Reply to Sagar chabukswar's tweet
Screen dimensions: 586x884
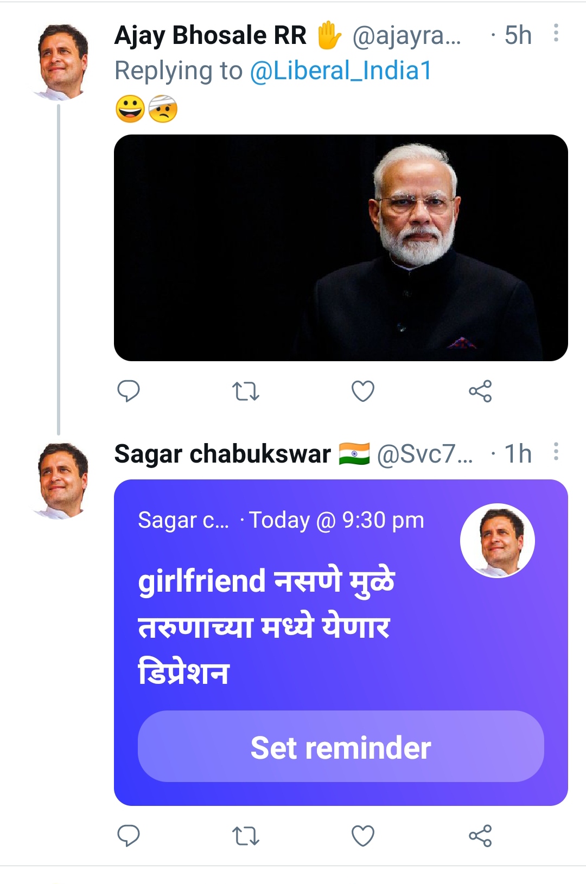[x=129, y=835]
